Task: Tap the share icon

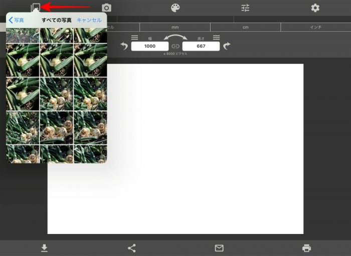Action: pos(131,248)
